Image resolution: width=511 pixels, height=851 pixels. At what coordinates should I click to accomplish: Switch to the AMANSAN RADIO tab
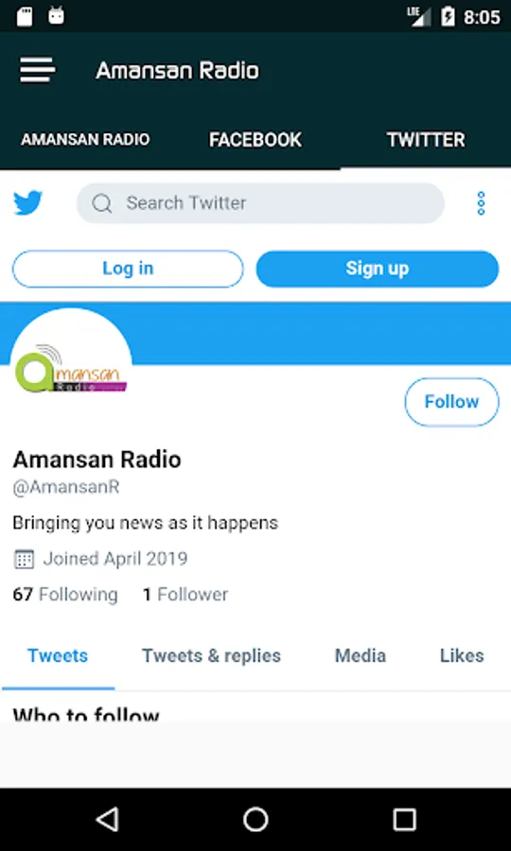[85, 140]
